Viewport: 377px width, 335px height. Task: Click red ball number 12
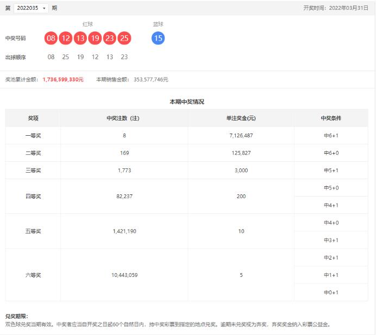pyautogui.click(x=66, y=38)
